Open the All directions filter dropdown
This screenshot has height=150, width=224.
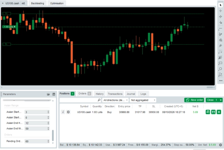coord(115,100)
